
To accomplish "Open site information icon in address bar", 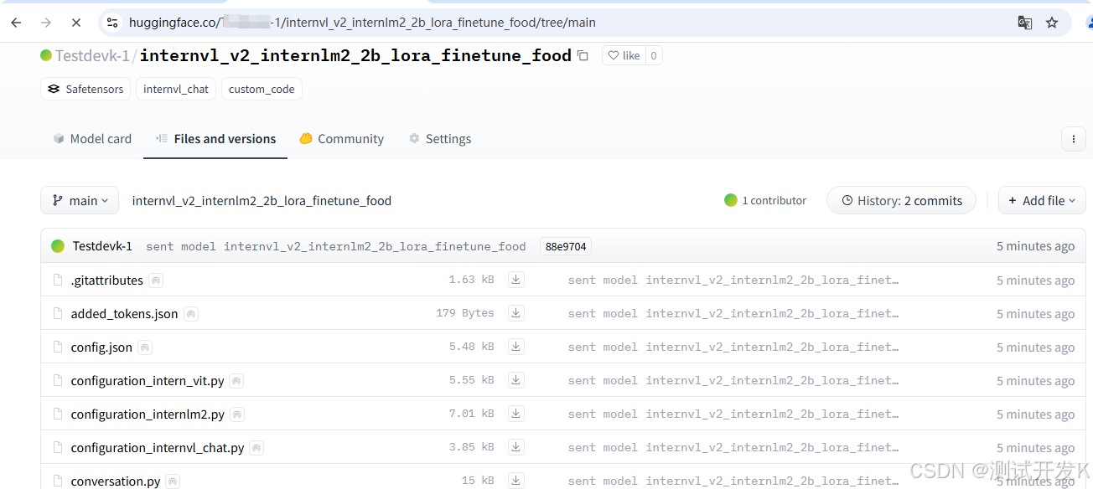I will (112, 23).
